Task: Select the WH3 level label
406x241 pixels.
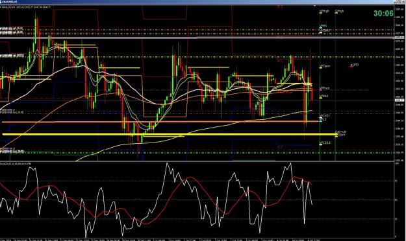Action: tap(323, 26)
